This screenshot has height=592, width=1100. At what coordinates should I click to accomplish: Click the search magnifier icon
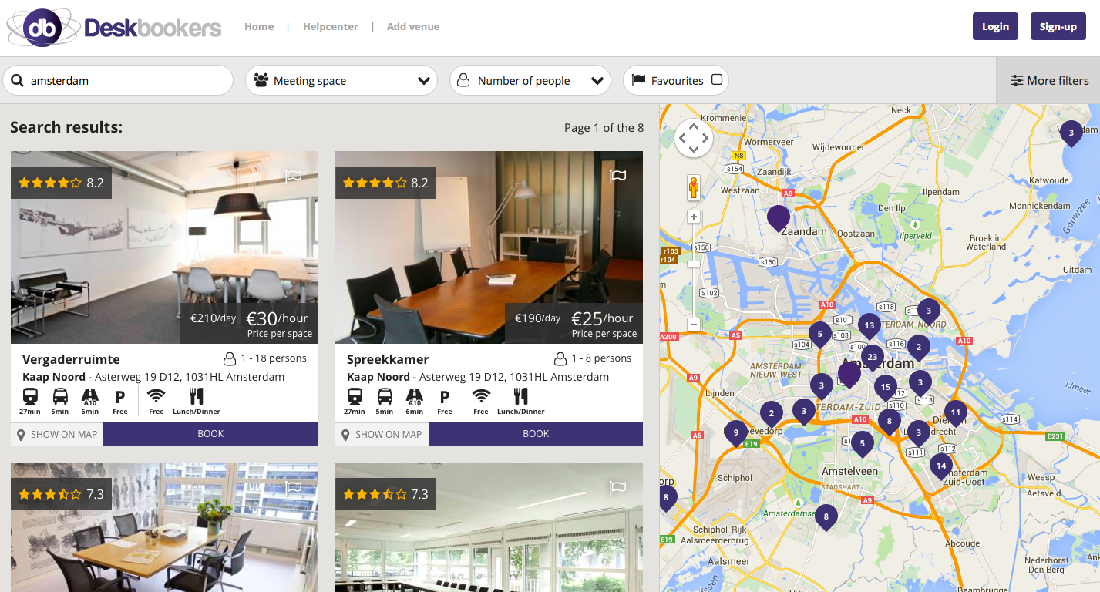click(x=16, y=80)
